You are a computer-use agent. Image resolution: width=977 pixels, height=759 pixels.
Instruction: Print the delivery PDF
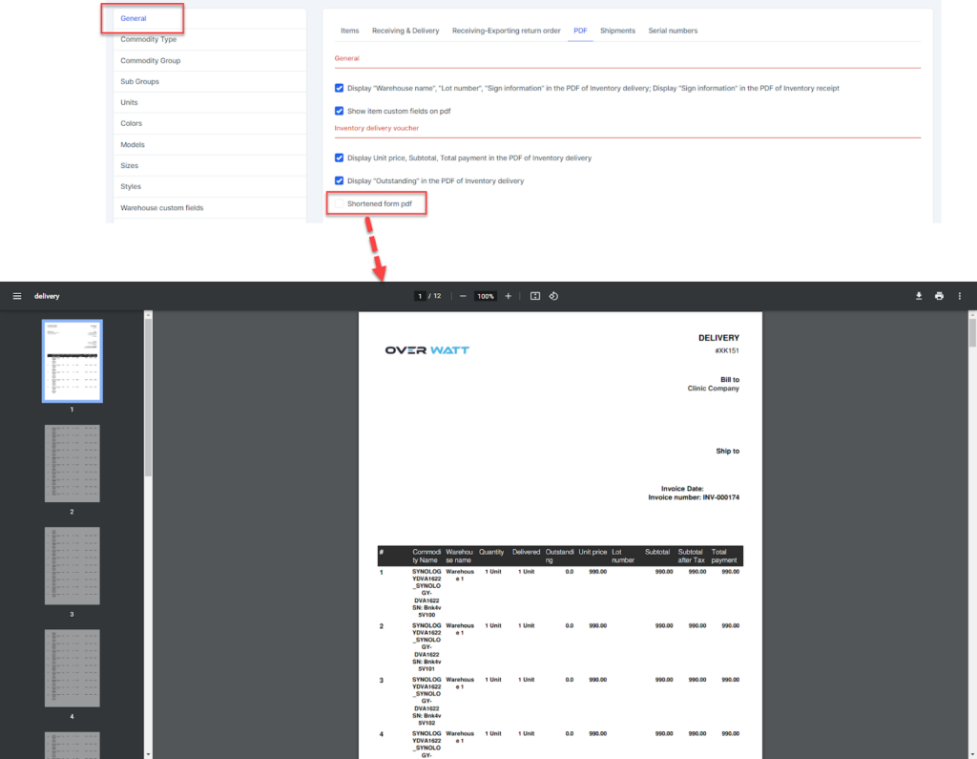coord(939,296)
